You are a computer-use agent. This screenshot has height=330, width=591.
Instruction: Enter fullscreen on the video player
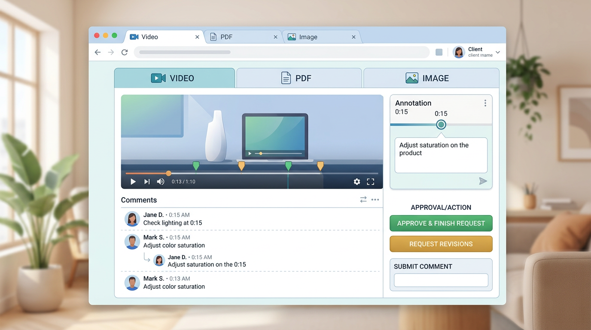point(371,182)
